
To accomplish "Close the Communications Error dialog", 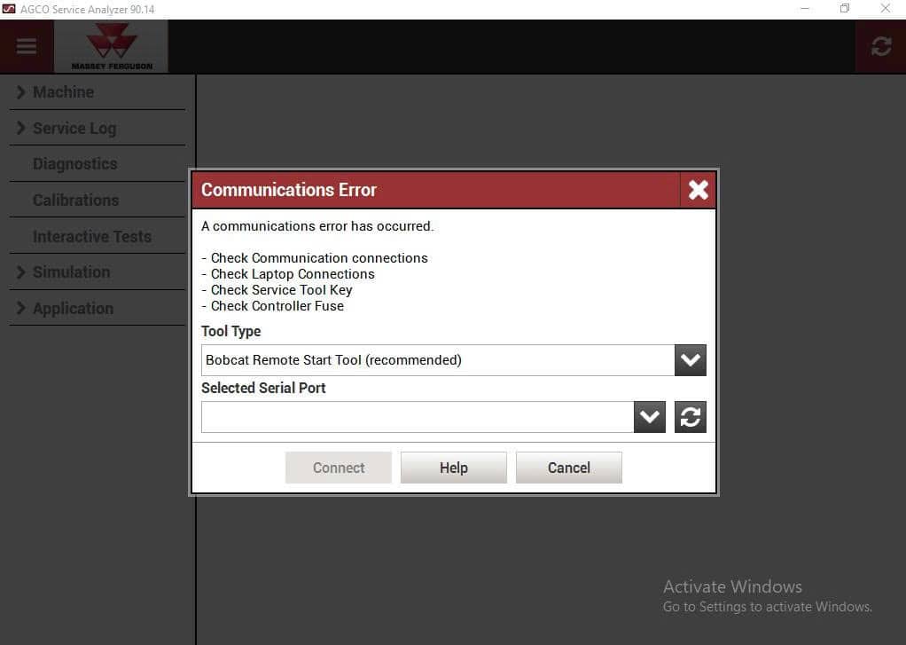I will [x=698, y=188].
